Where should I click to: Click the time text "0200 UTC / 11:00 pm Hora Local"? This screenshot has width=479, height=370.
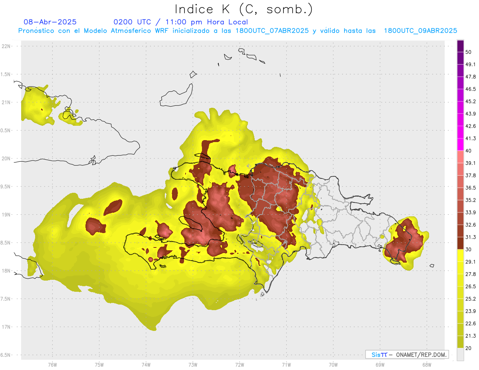[181, 22]
